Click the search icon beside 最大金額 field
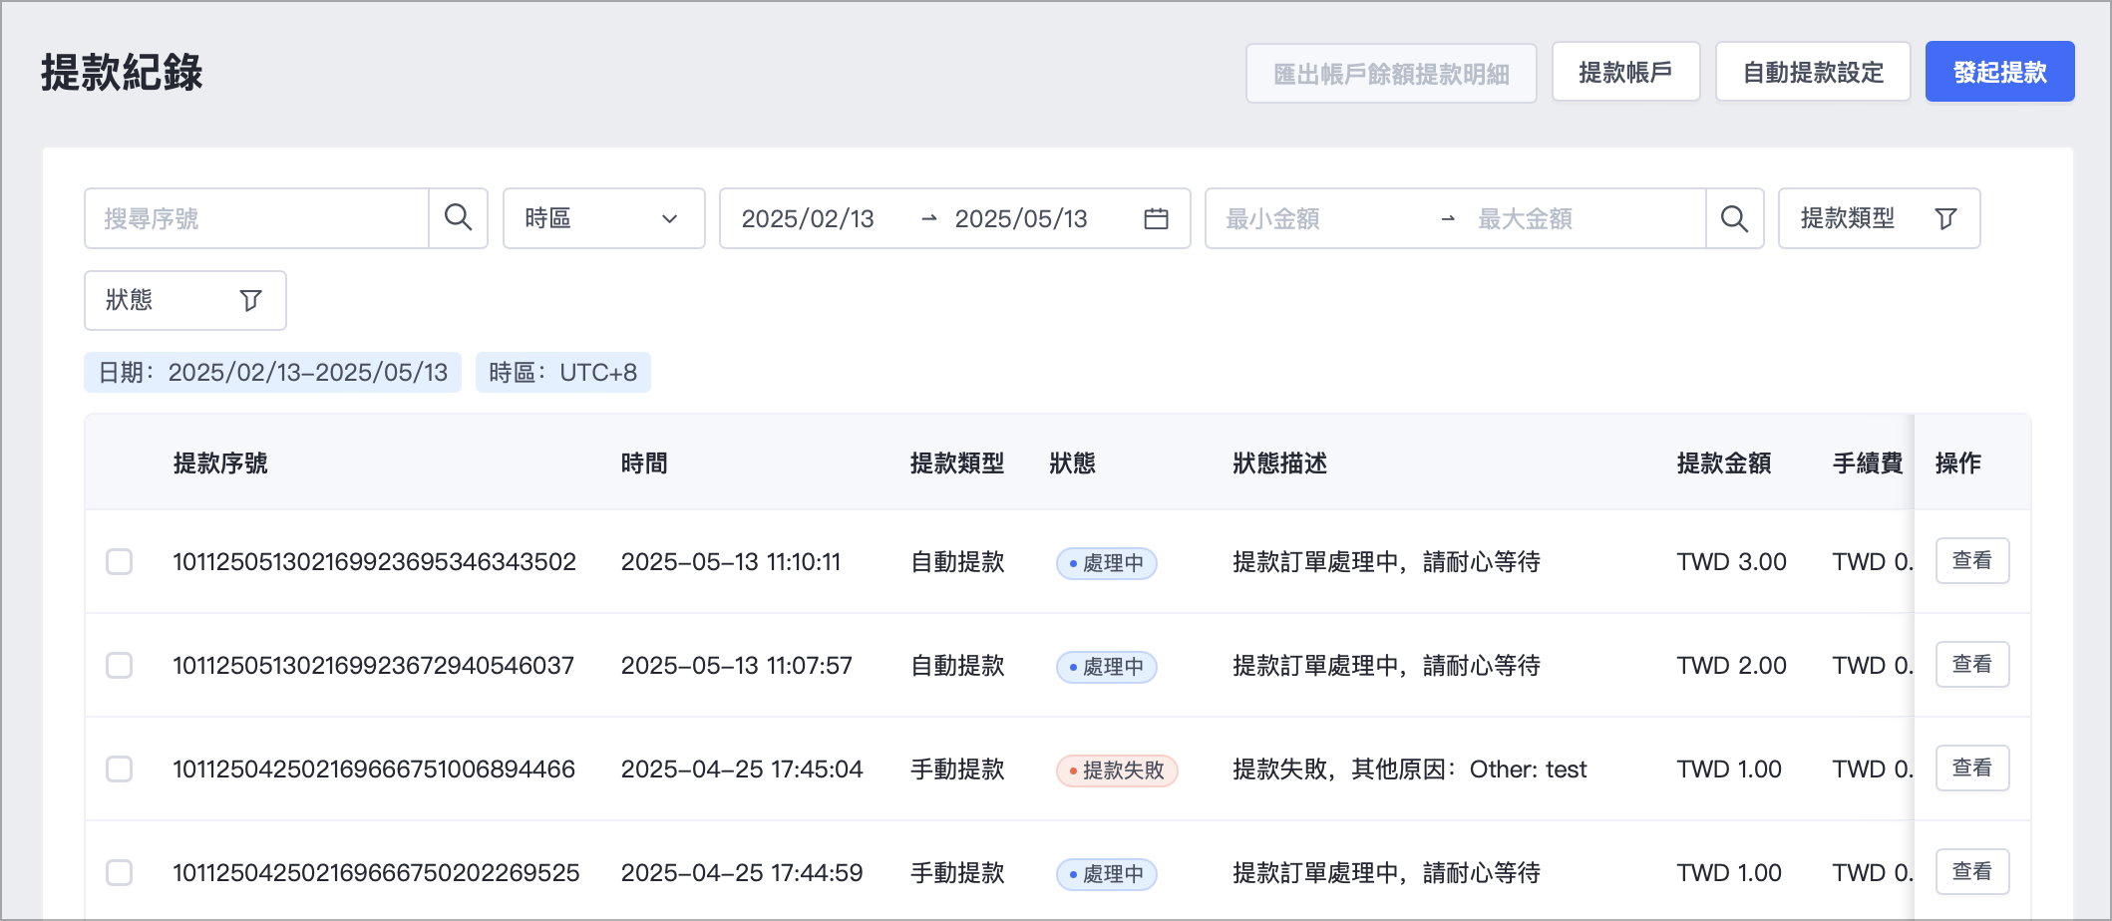The height and width of the screenshot is (921, 2112). click(1734, 218)
